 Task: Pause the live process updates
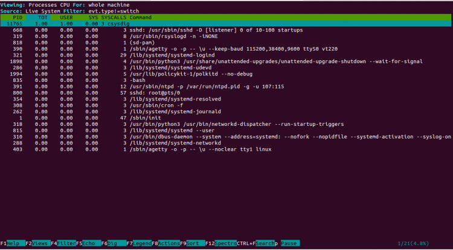click(288, 243)
